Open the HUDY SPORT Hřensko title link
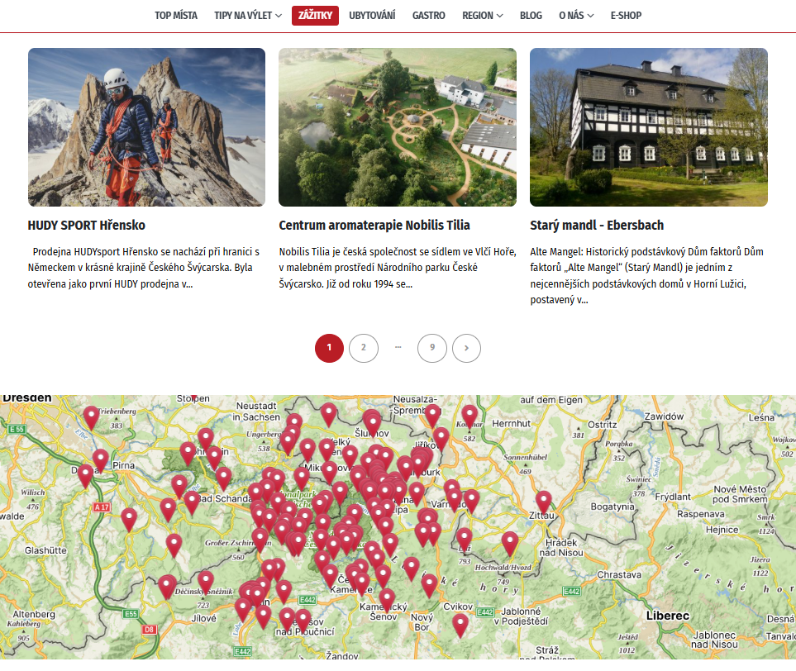The image size is (796, 671). point(87,226)
